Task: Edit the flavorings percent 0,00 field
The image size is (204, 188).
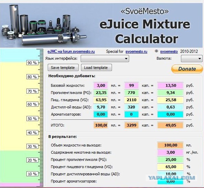Action: tap(170, 181)
